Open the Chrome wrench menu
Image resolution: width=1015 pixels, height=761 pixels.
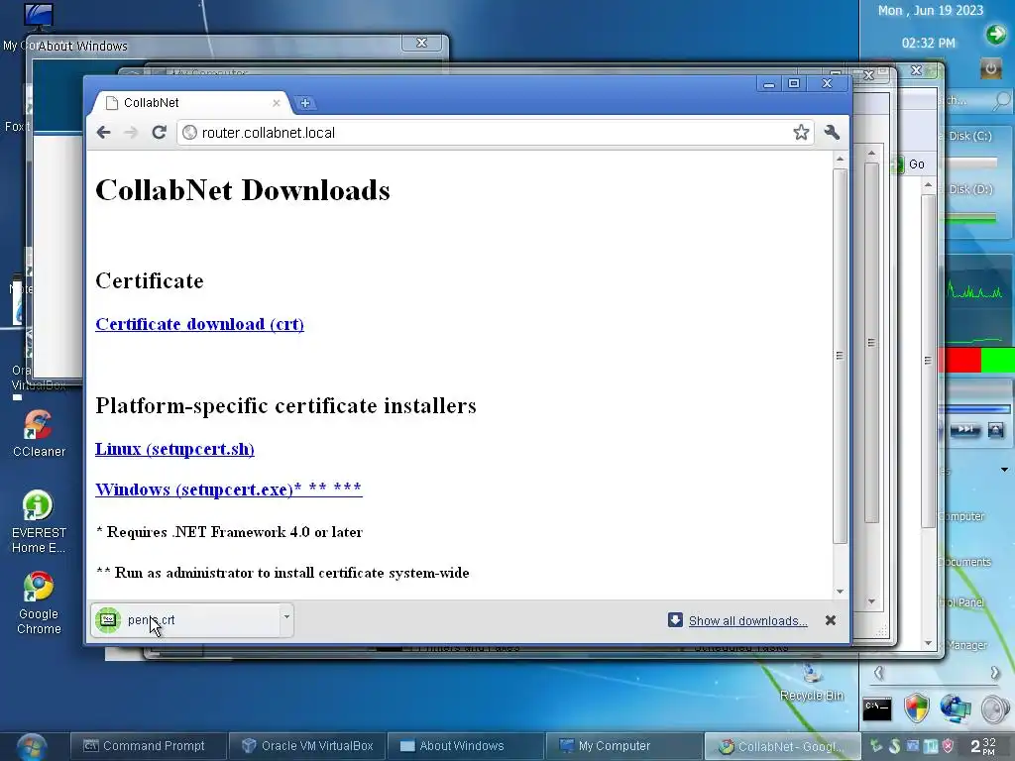pos(832,133)
